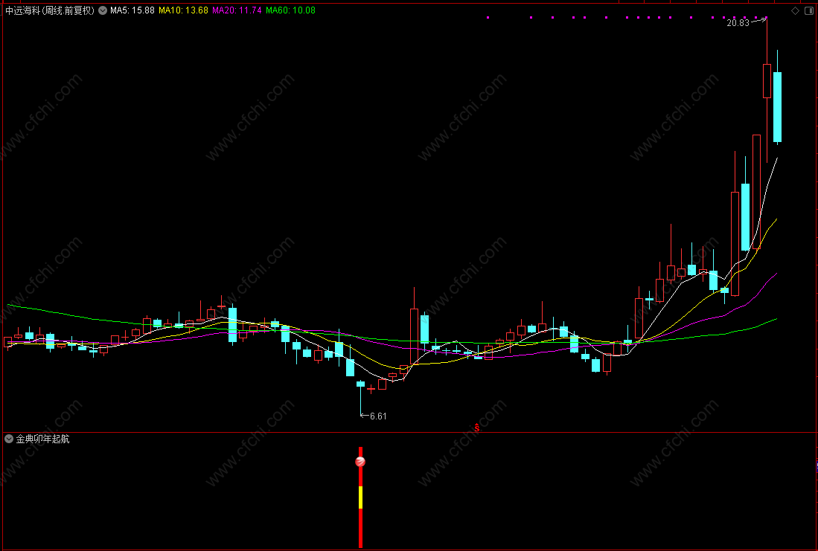Image resolution: width=818 pixels, height=551 pixels.
Task: Select the 中远海科(周线,前复权) title text
Action: (x=50, y=10)
